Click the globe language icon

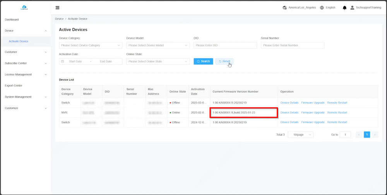pyautogui.click(x=322, y=8)
